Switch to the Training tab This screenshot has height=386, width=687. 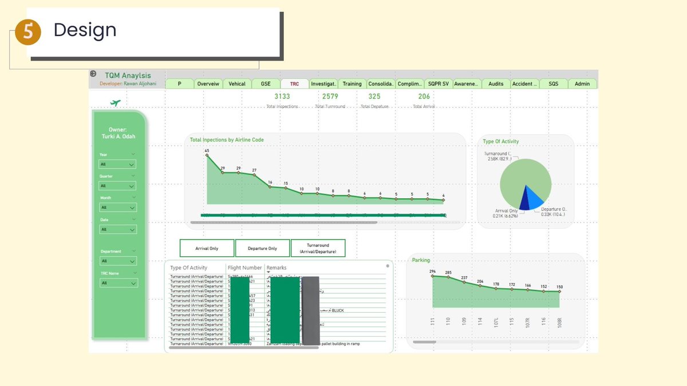coord(352,83)
